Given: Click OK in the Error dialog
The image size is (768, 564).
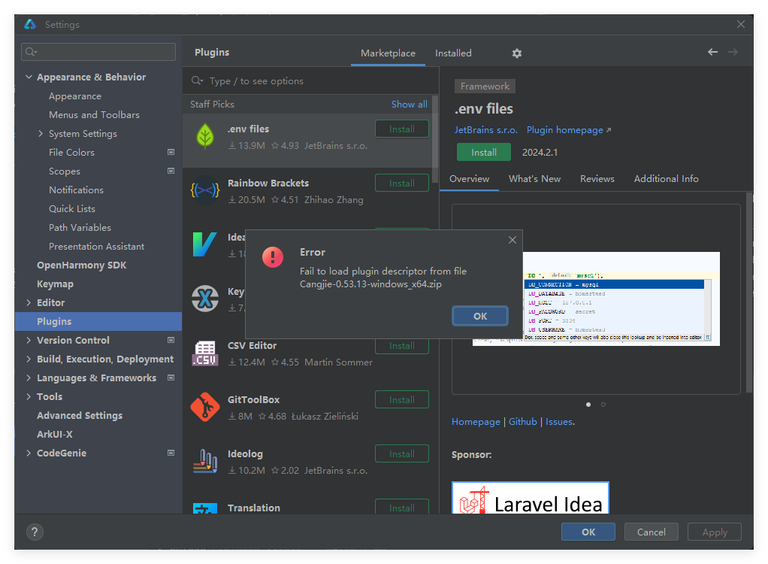Looking at the screenshot, I should [480, 316].
